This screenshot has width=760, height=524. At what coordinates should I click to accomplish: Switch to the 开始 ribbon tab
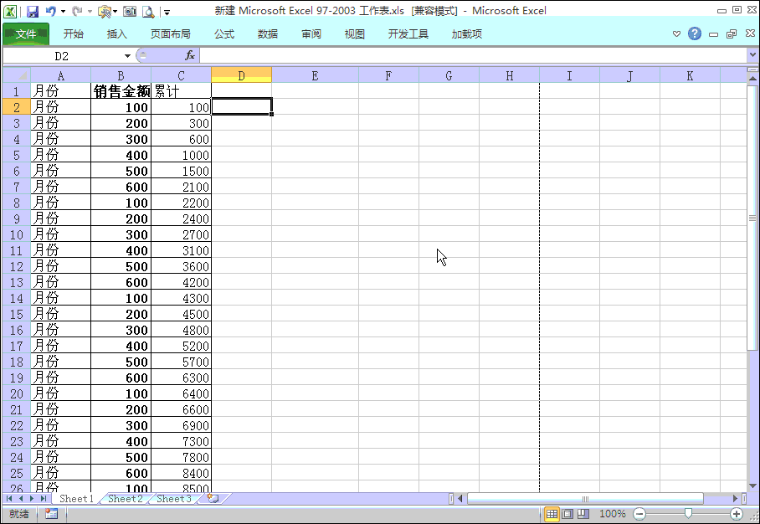[73, 34]
